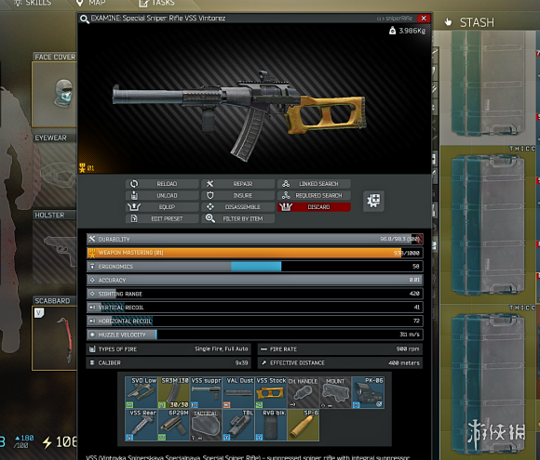This screenshot has height=460, width=540.
Task: Select the 6P29M pistol grip icon
Action: 173,425
